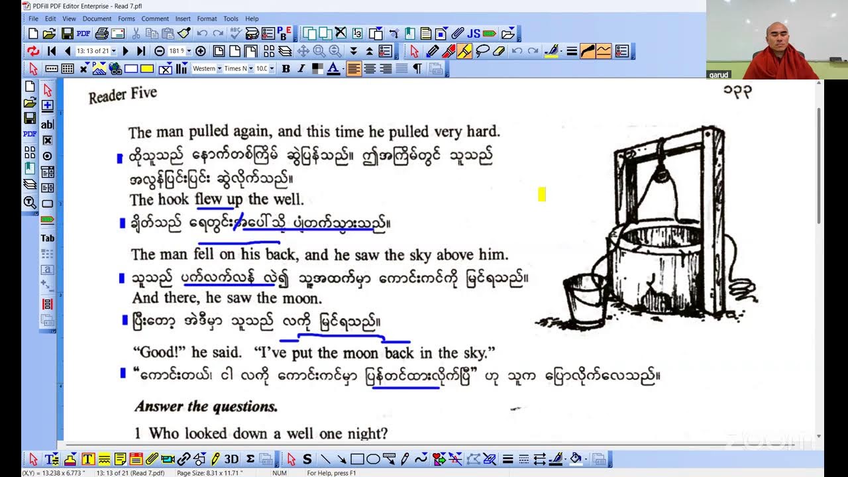Toggle align left text option
Viewport: 848px width, 477px height.
coord(354,68)
